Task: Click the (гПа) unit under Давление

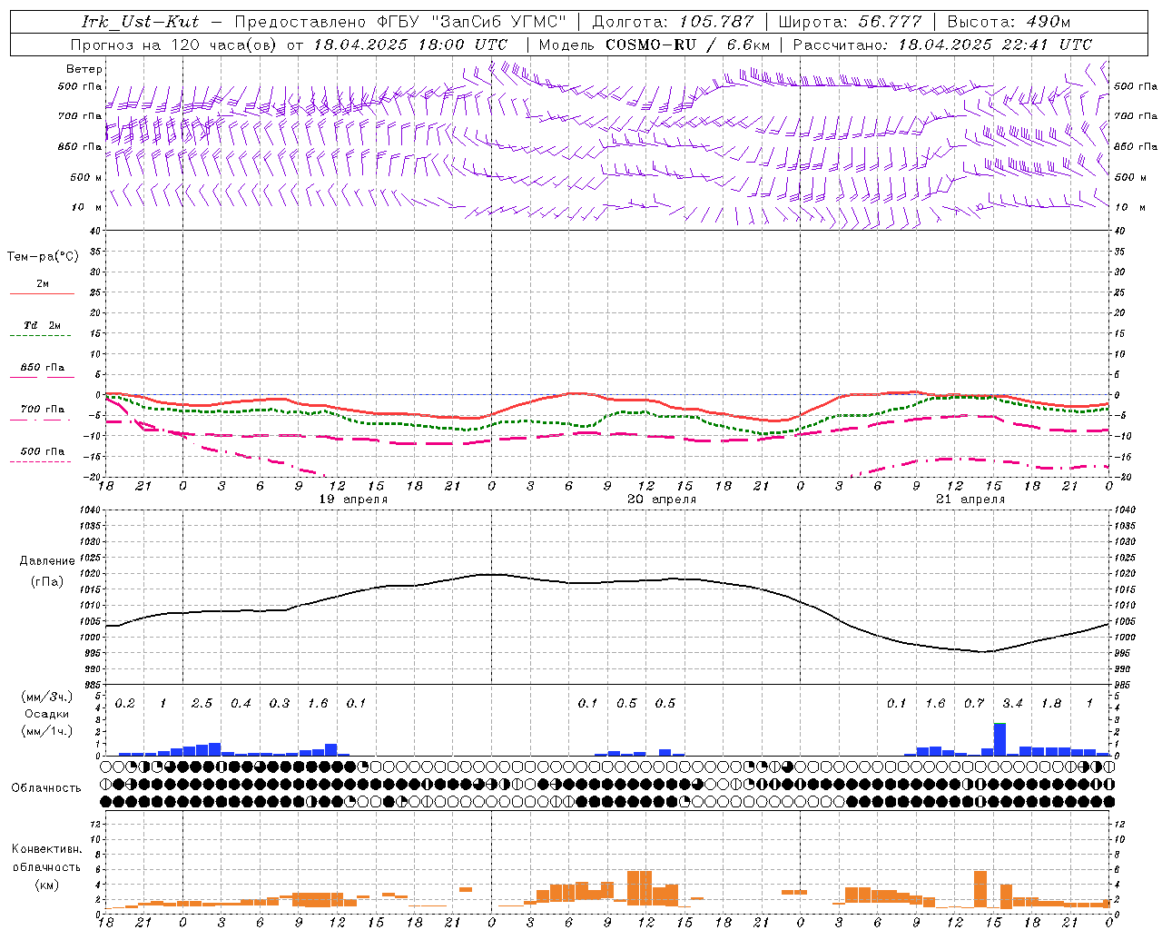Action: click(47, 582)
